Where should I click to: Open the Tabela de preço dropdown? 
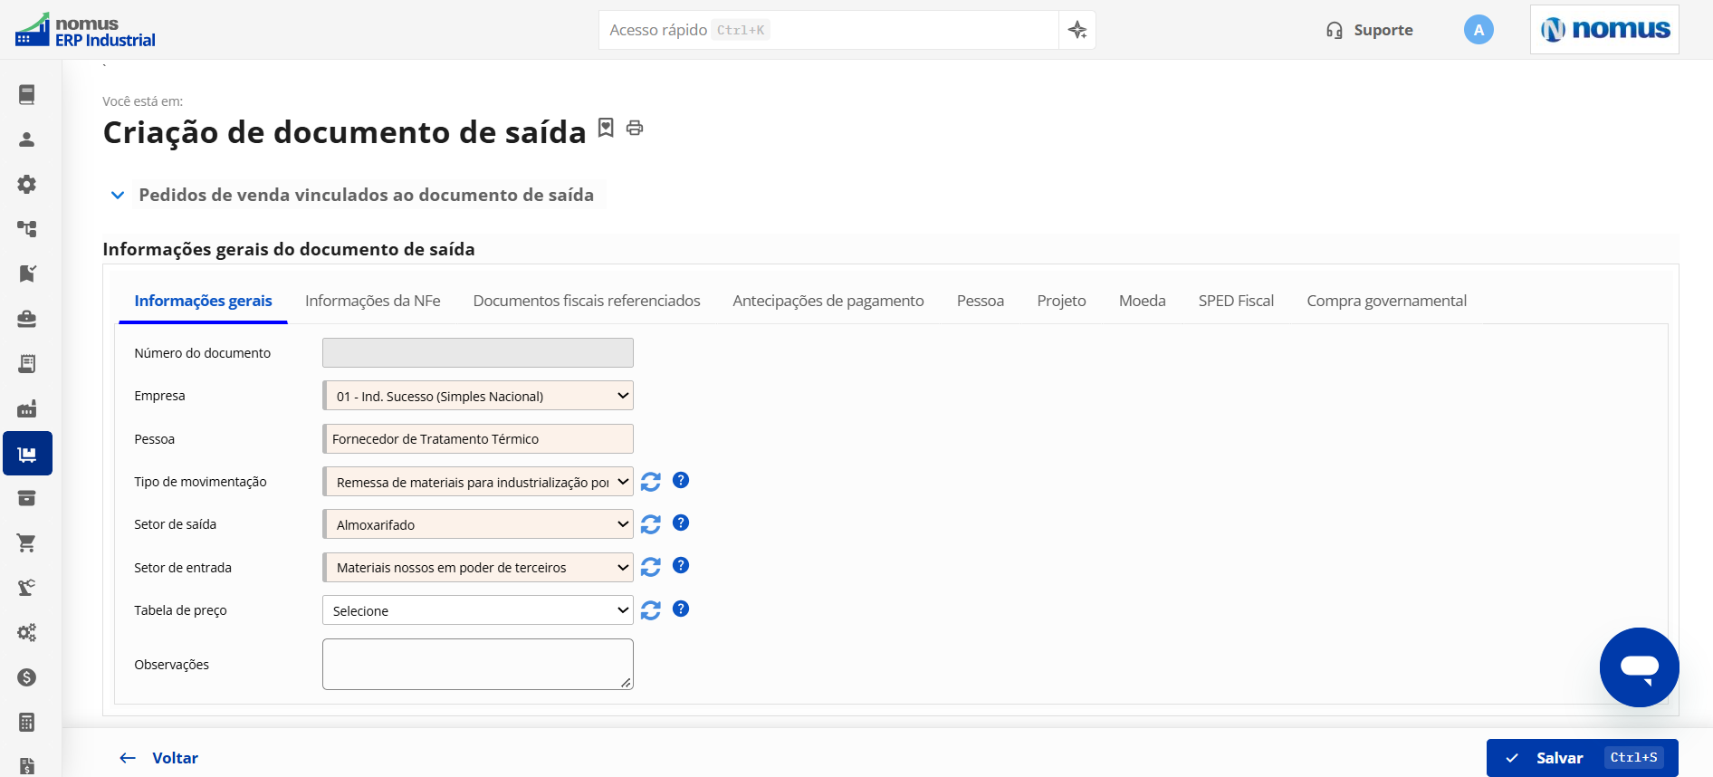[x=478, y=610]
